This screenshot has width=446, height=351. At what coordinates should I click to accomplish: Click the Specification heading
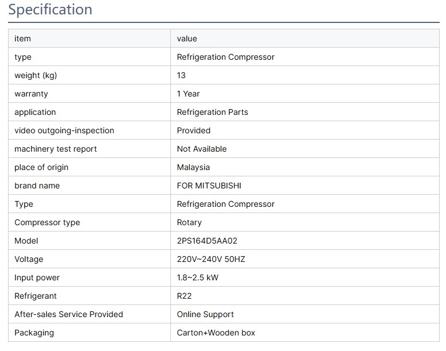click(x=50, y=10)
